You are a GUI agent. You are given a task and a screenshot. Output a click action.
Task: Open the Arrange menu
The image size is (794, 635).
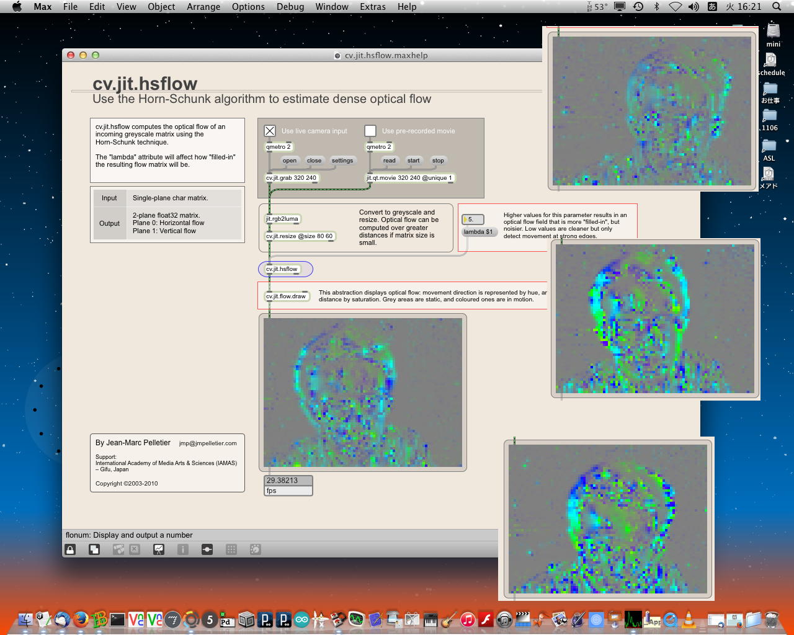point(203,7)
